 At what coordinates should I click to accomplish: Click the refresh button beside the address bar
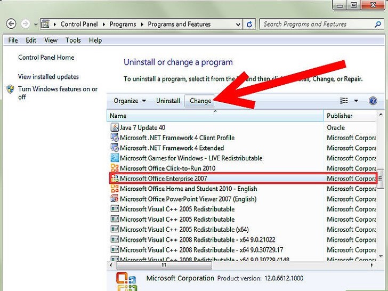click(250, 25)
